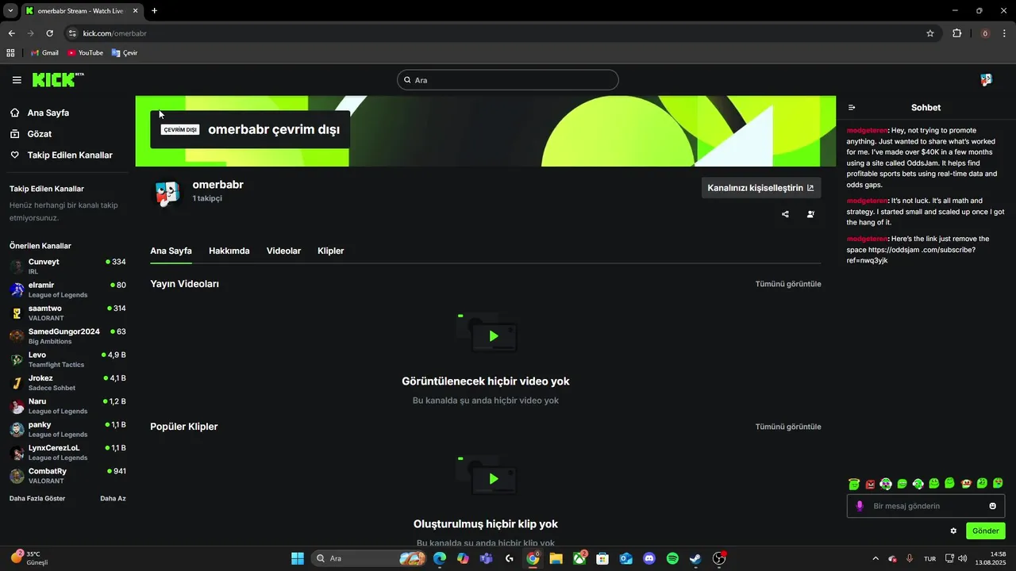Collapse the Sohbet chat panel icon

(x=852, y=108)
